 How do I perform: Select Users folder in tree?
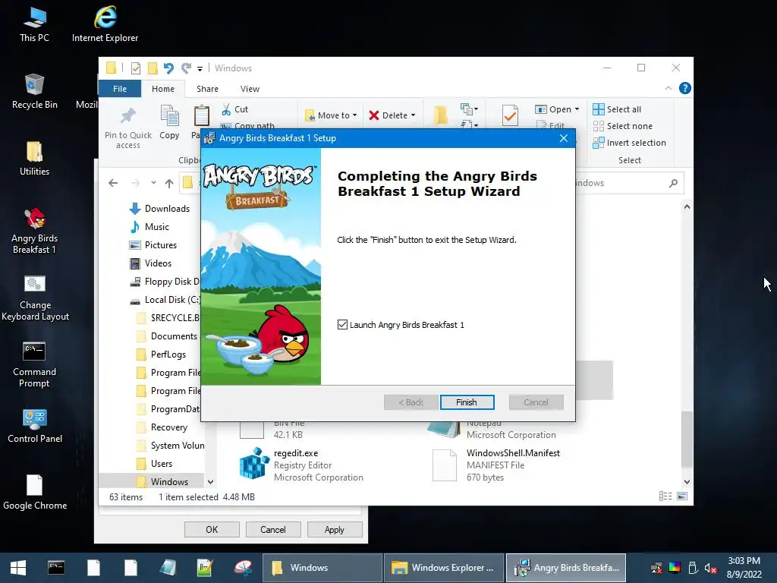pos(155,464)
